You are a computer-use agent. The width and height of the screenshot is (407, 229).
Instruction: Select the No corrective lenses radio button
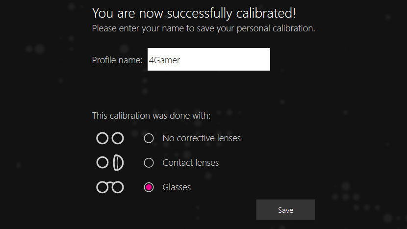149,138
